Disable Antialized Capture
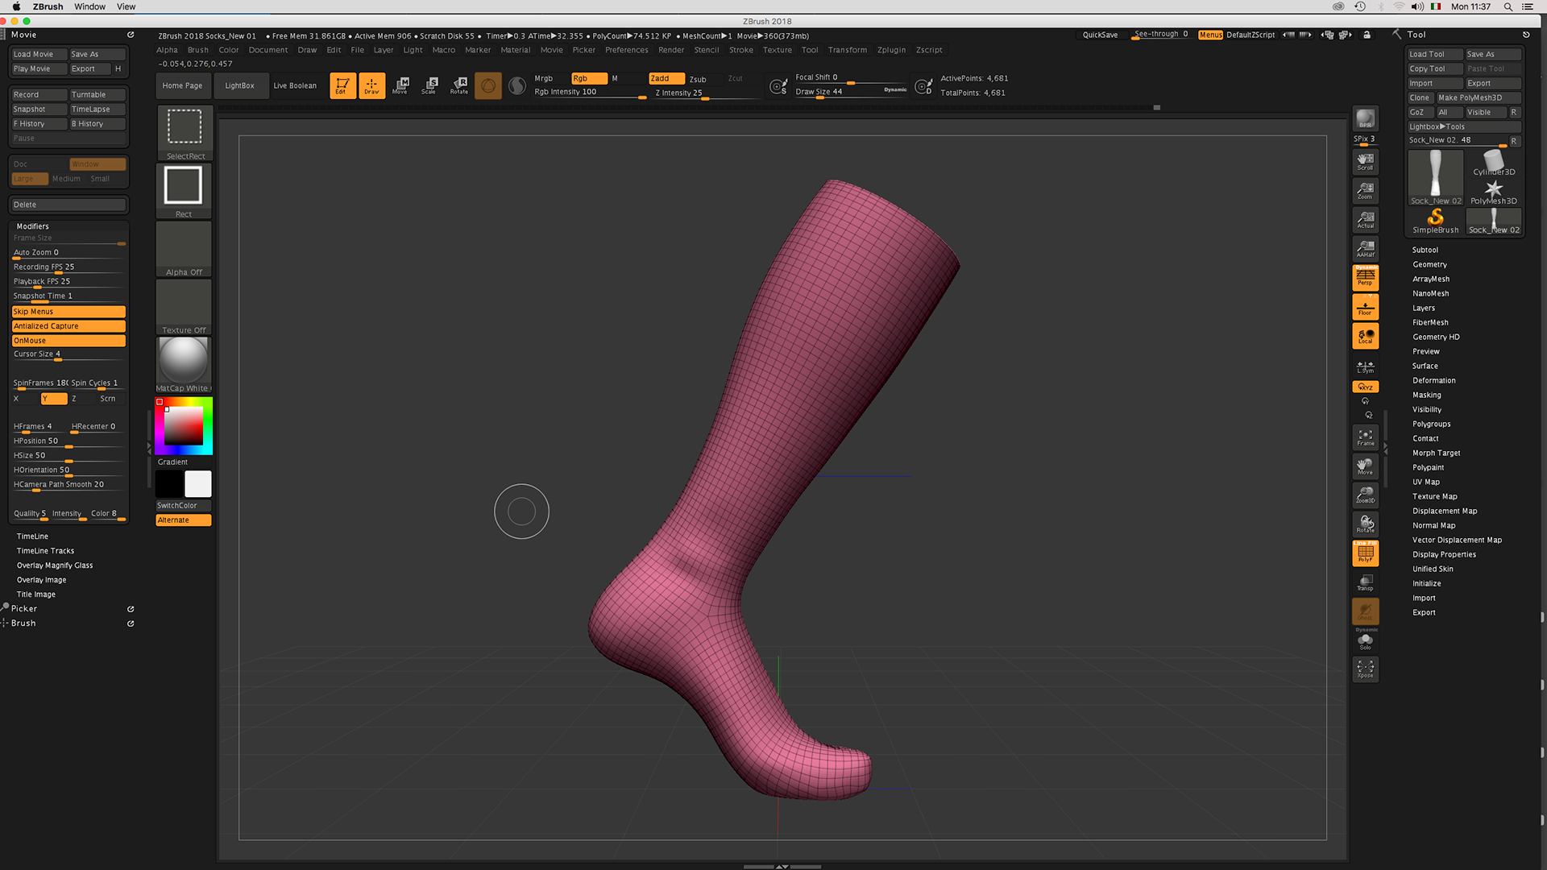The height and width of the screenshot is (870, 1547). 68,326
